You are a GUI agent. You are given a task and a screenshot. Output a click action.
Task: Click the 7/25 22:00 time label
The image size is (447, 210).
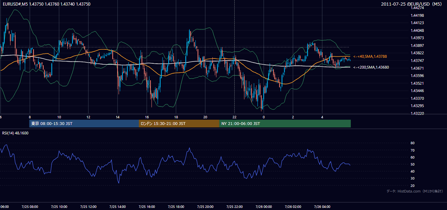234,207
